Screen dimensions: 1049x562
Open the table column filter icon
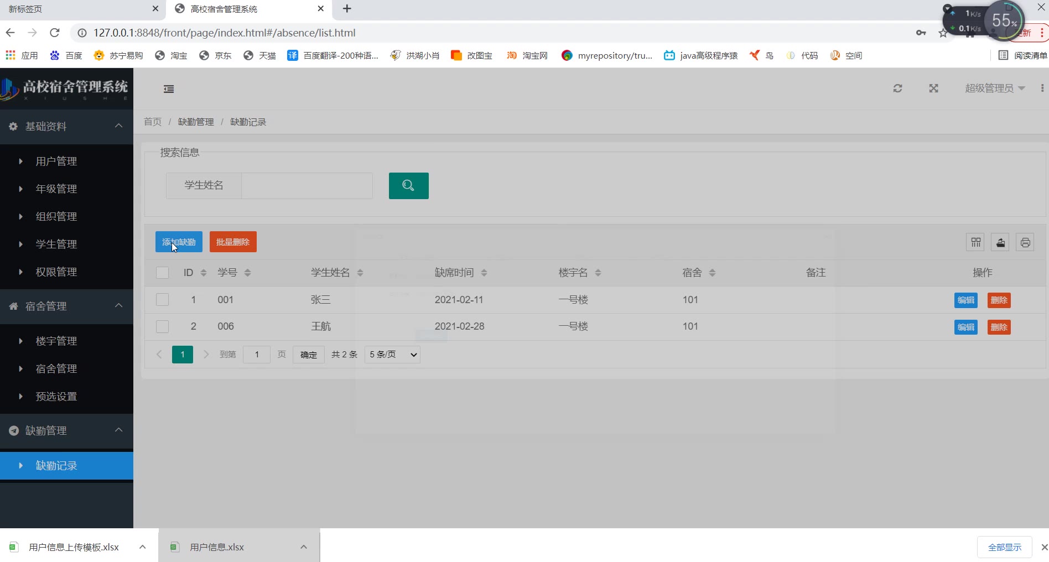[975, 242]
